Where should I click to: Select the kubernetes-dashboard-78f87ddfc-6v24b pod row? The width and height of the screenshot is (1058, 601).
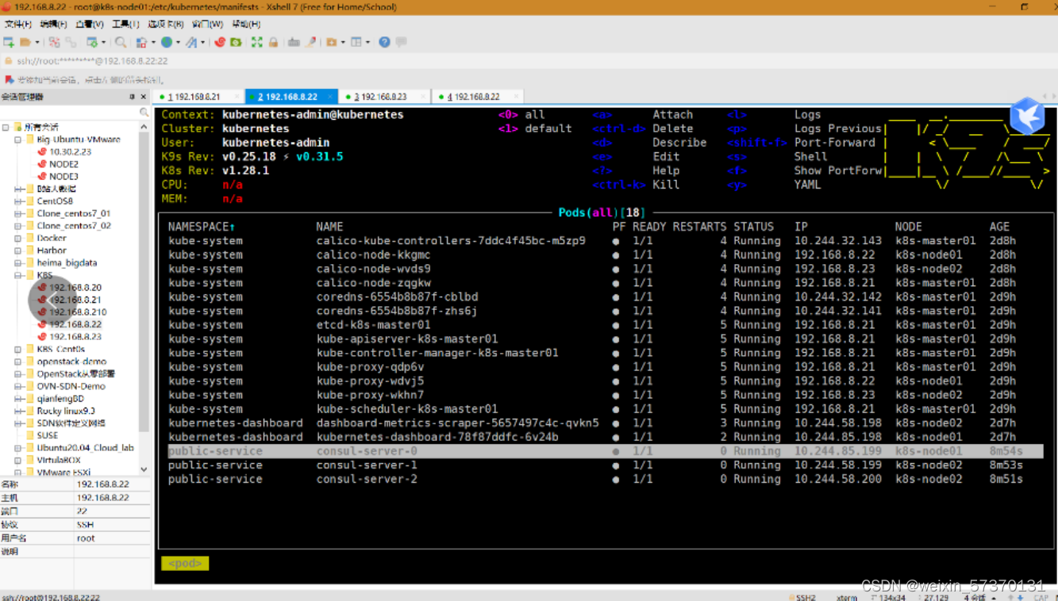tap(600, 437)
